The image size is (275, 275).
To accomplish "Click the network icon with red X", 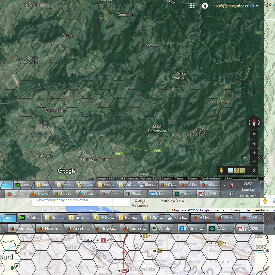I will coord(231,185).
